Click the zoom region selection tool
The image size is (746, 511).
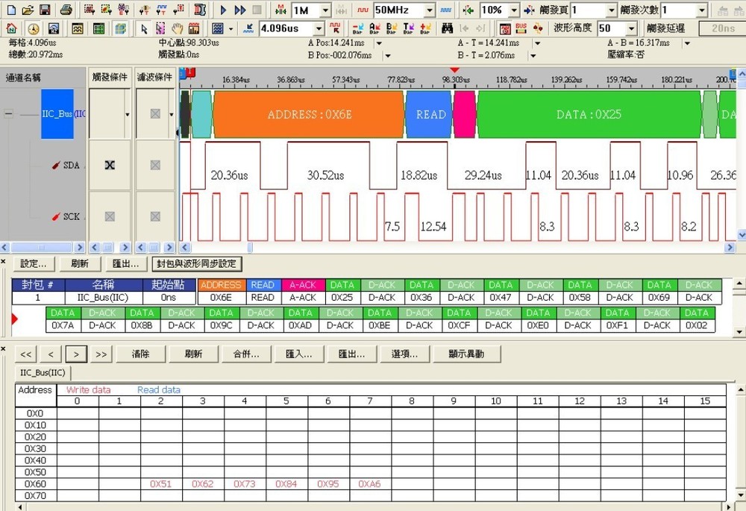(160, 28)
